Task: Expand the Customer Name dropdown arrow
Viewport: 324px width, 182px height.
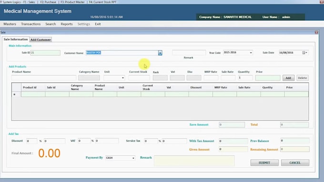Action: [160, 53]
